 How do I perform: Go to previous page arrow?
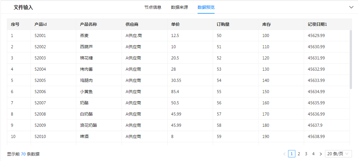[284, 154]
